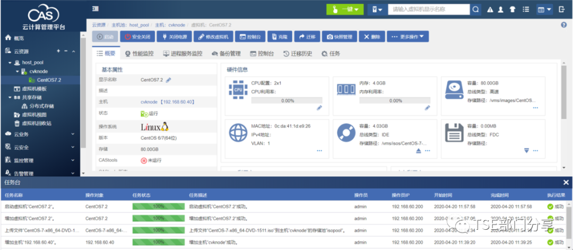
Task: Click the CPU utilization progress bar
Action: [x=287, y=100]
